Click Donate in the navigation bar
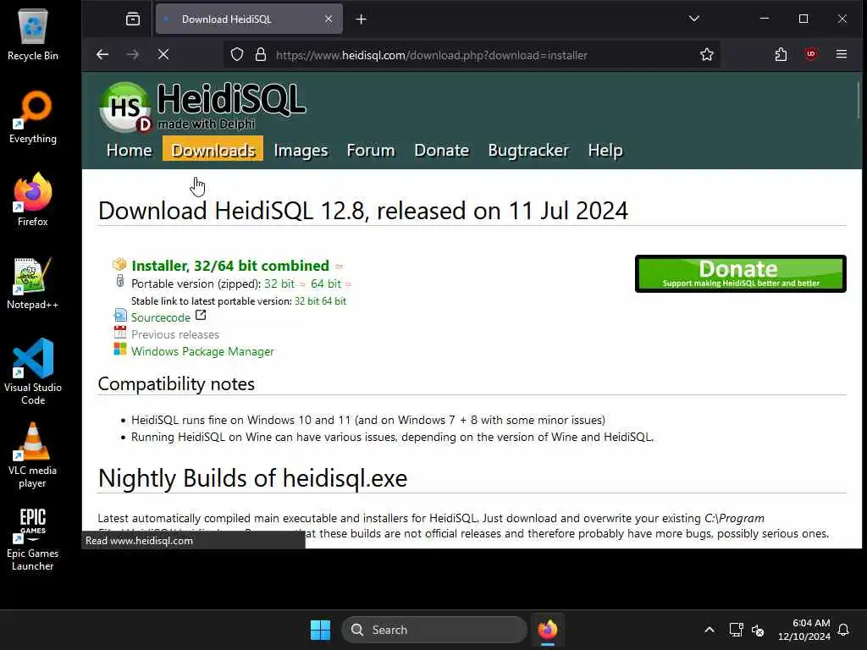The image size is (867, 650). [441, 151]
